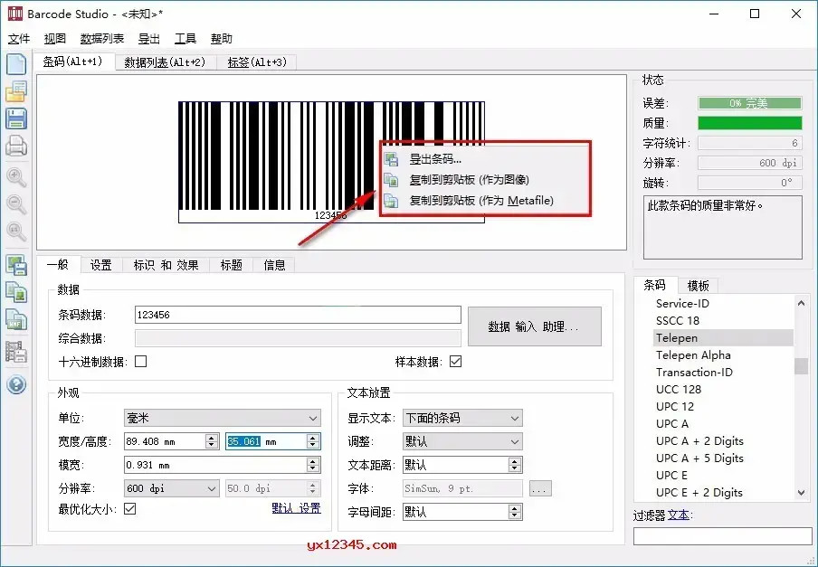Open 导出 menu
818x567 pixels.
tap(149, 39)
